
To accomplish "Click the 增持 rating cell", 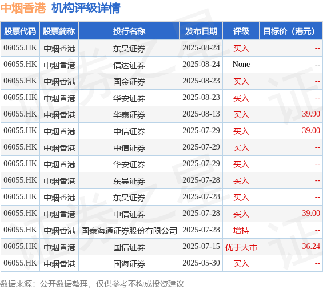I will (x=241, y=231).
